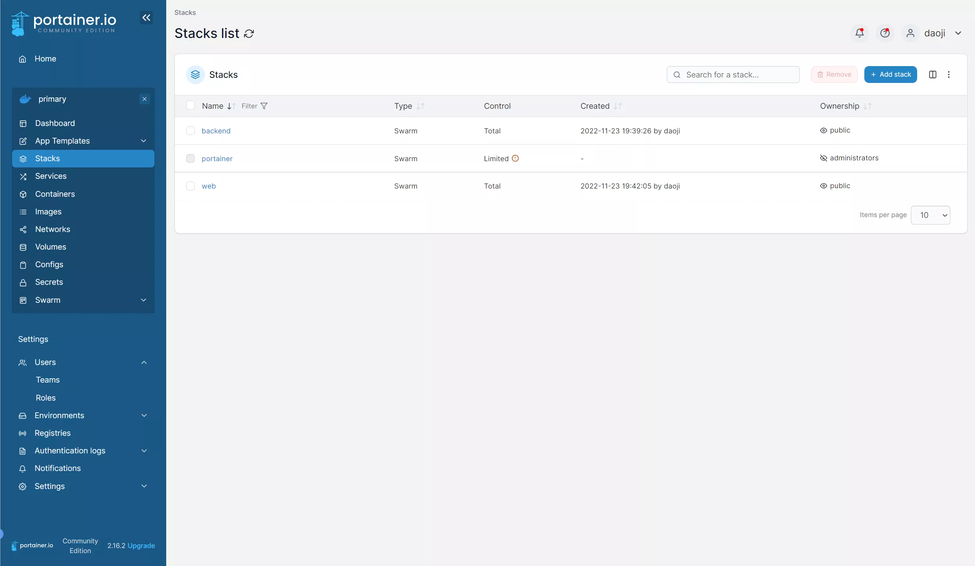Open the table columns settings icon
The image size is (975, 566).
point(933,75)
